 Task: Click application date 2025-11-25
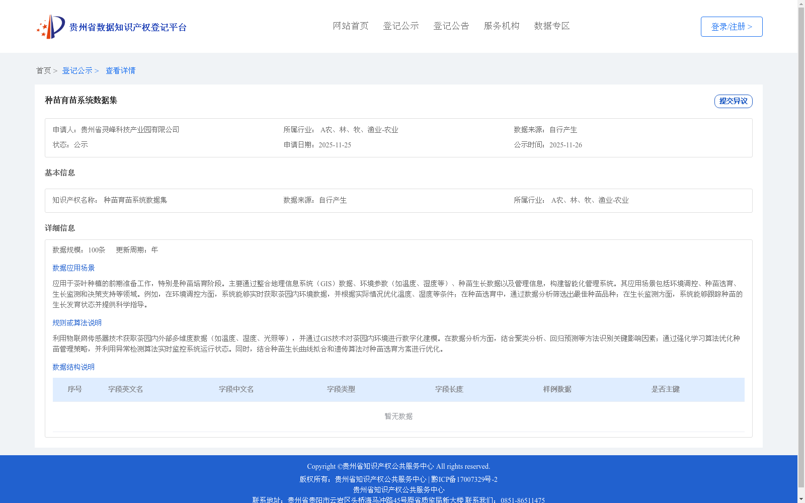pyautogui.click(x=335, y=145)
